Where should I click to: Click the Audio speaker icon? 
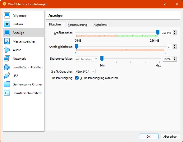coord(7,50)
